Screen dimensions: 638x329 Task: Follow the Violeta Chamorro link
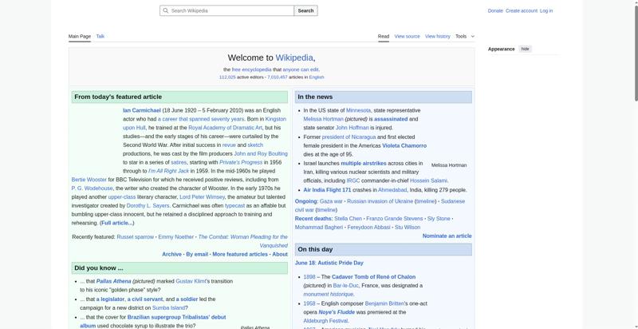click(x=404, y=146)
